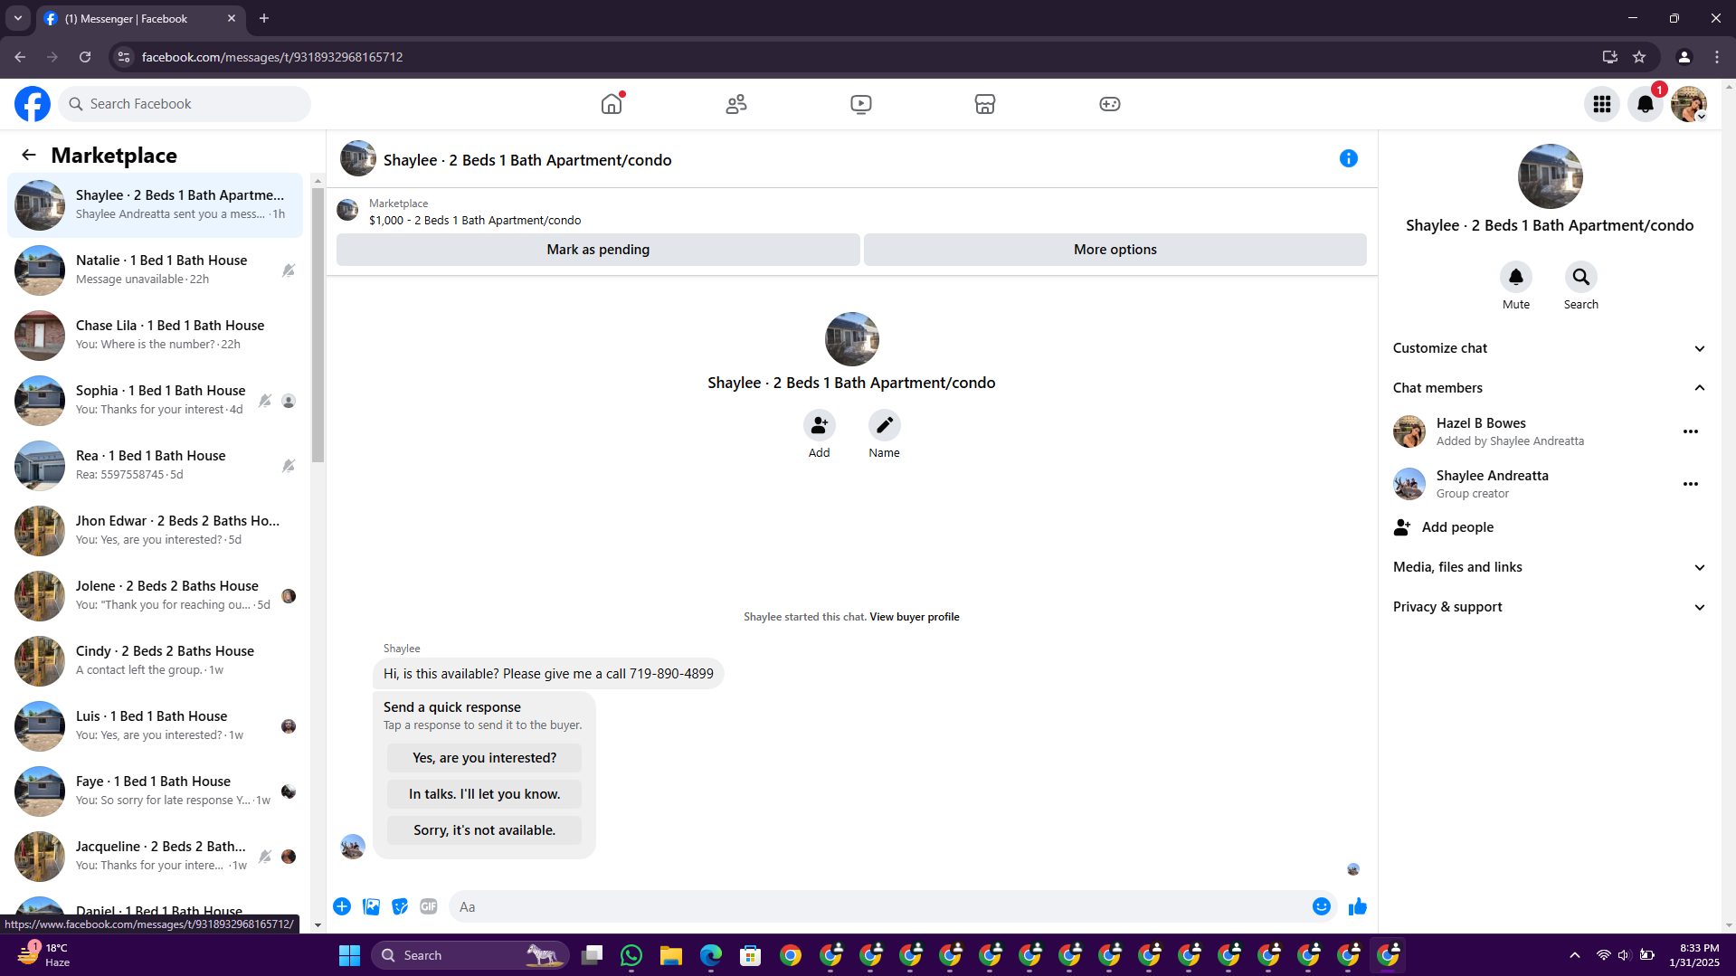
Task: Go to the Home feed icon
Action: point(612,104)
